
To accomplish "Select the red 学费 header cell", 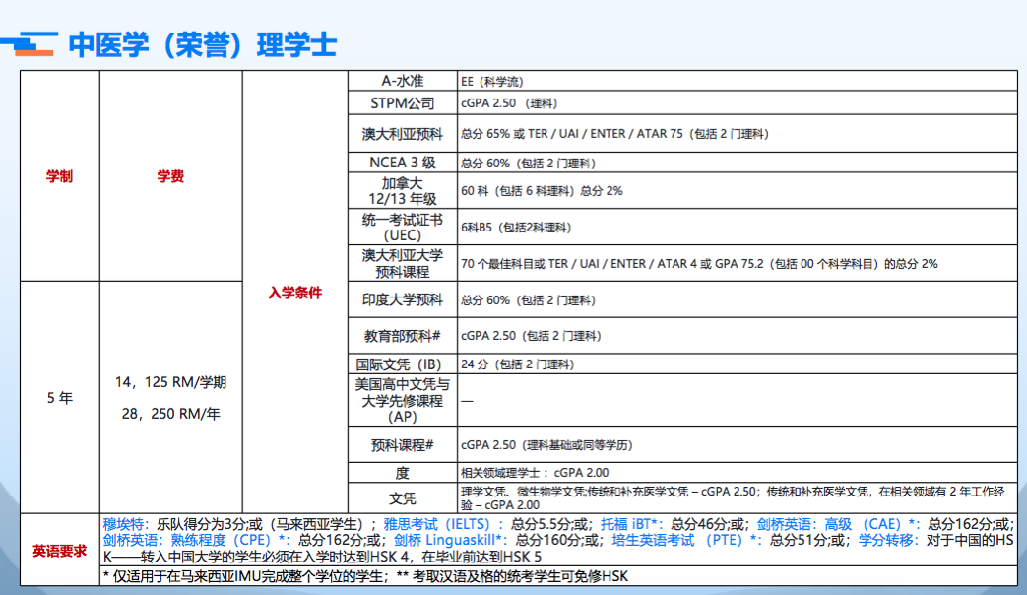I will click(170, 177).
